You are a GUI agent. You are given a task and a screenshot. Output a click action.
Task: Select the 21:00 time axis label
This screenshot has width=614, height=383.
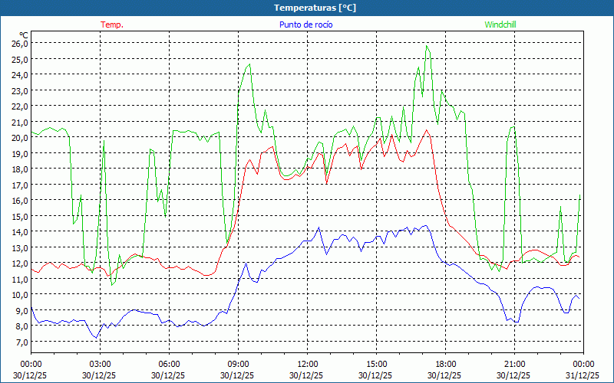pyautogui.click(x=515, y=364)
